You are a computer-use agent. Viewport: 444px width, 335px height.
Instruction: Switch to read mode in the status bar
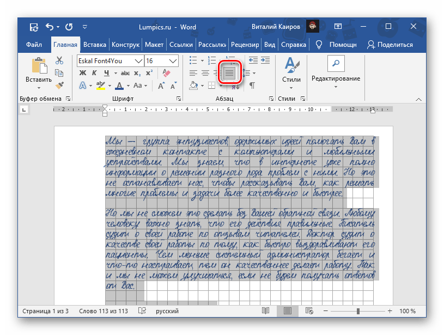(265, 310)
